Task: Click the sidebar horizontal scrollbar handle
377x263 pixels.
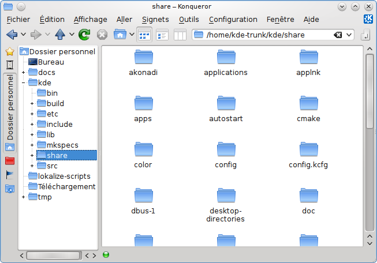Action: [x=53, y=255]
